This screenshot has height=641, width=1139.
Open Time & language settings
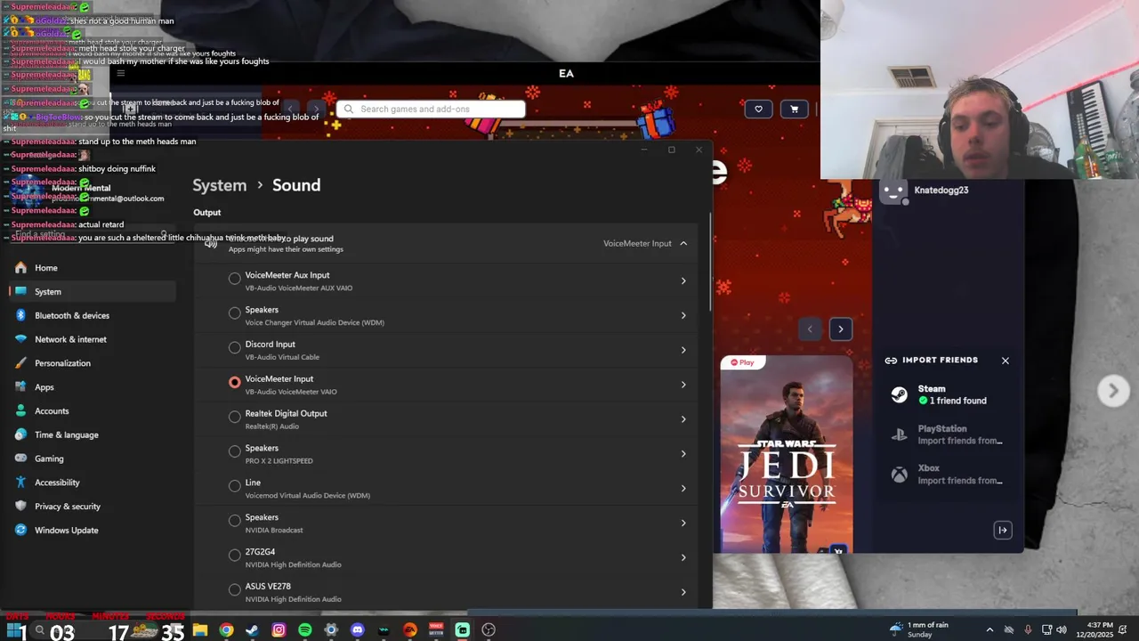93,434
